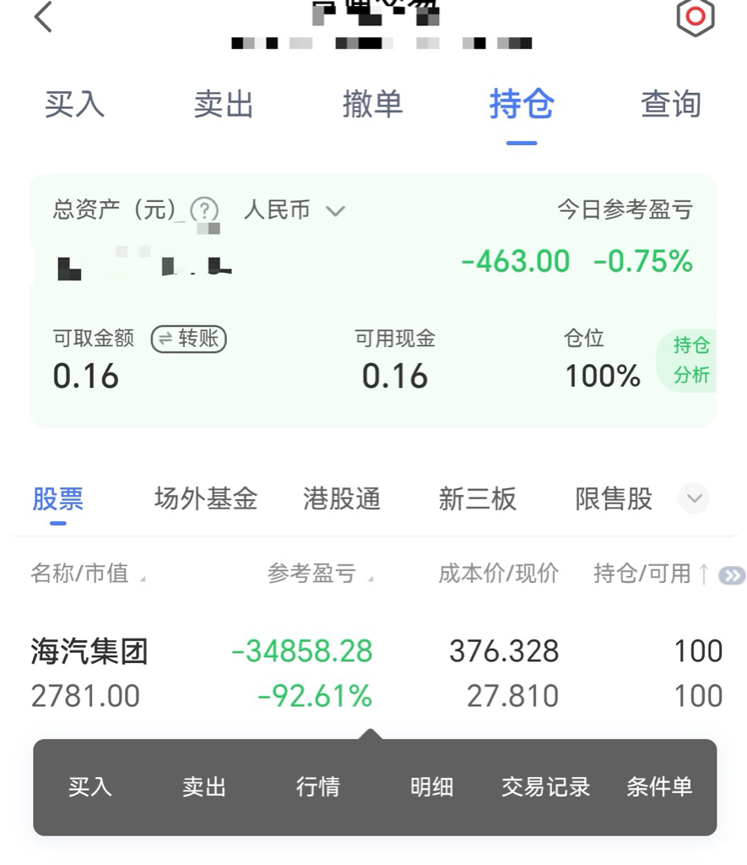Screen dimensions: 747x865
Task: Click the 转账 transfer button
Action: [x=189, y=339]
